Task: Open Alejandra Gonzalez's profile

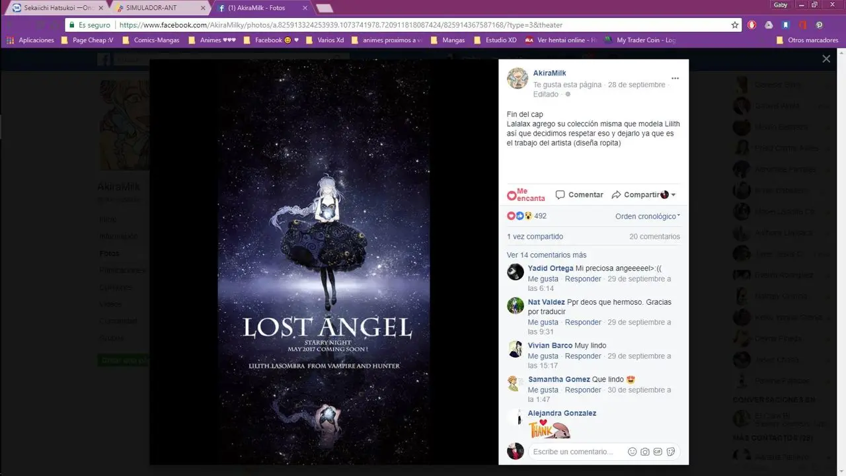Action: (562, 413)
